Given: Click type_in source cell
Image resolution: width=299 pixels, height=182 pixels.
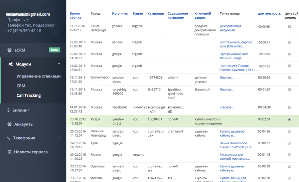Looking at the screenshot, I should (x=118, y=143).
